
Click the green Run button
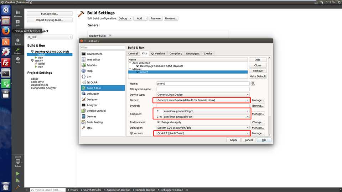pos(18,174)
